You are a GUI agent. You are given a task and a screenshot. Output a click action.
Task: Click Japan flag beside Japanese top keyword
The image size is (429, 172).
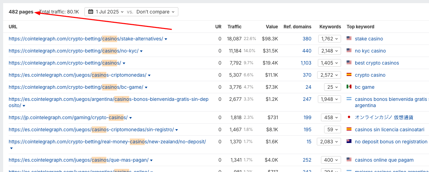[x=349, y=117]
